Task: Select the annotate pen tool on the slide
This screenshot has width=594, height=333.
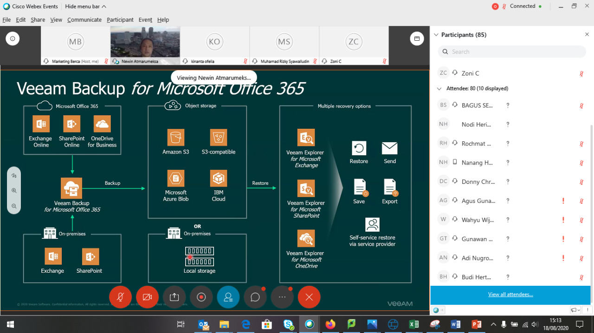Action: click(14, 176)
